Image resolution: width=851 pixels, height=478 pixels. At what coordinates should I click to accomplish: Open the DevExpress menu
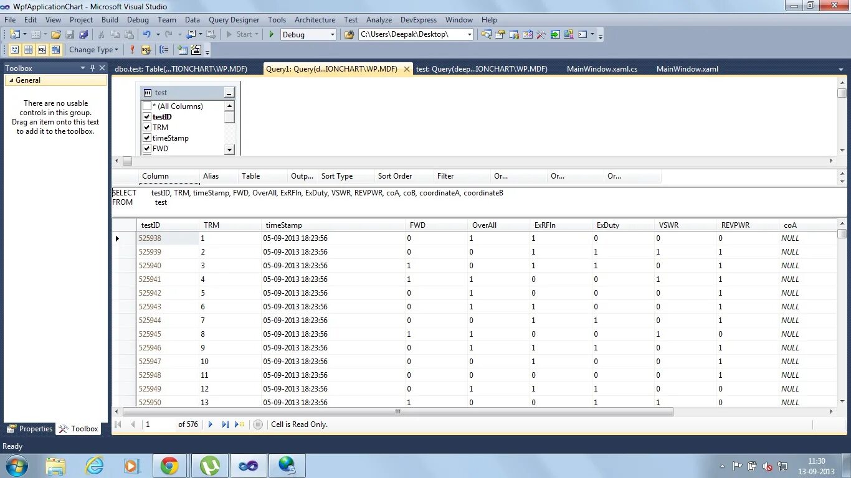click(x=419, y=20)
